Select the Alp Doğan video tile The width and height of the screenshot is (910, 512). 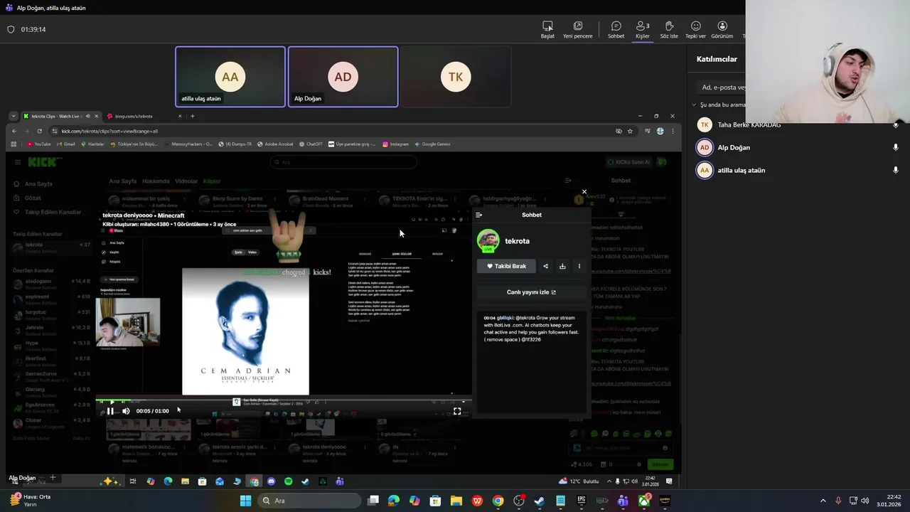point(343,77)
